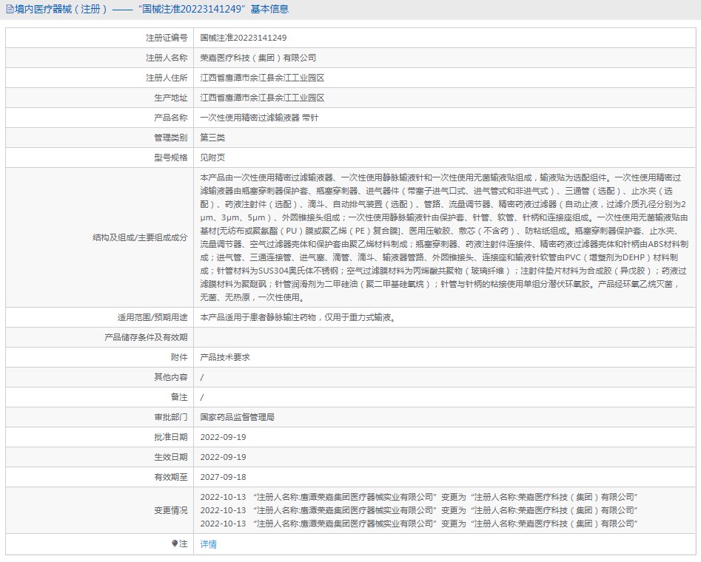This screenshot has height=562, width=701.
Task: Select product name 一次性使用精密过滤输液器 带针
Action: tap(259, 118)
